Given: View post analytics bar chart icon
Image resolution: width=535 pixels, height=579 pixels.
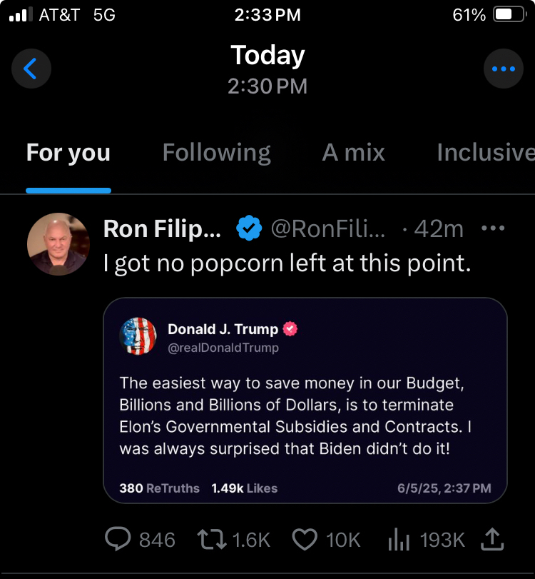Looking at the screenshot, I should 398,540.
